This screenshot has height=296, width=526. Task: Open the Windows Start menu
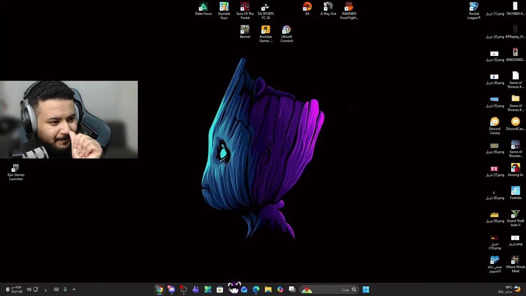pos(366,289)
